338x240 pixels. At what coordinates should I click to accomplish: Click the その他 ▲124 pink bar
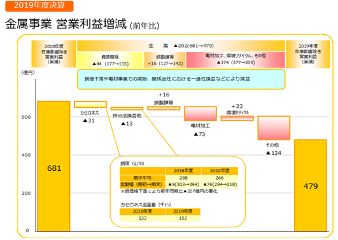click(x=274, y=128)
